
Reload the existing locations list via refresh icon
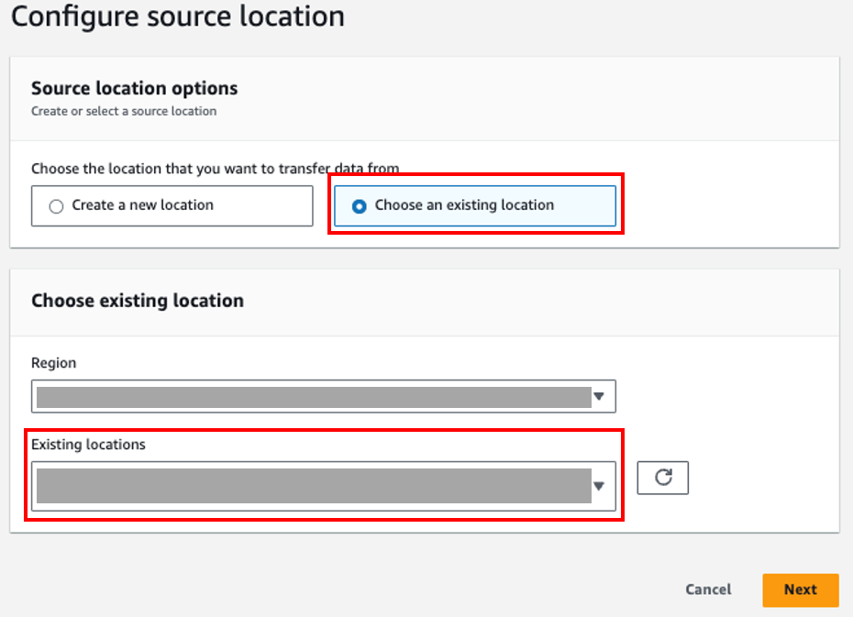[662, 478]
